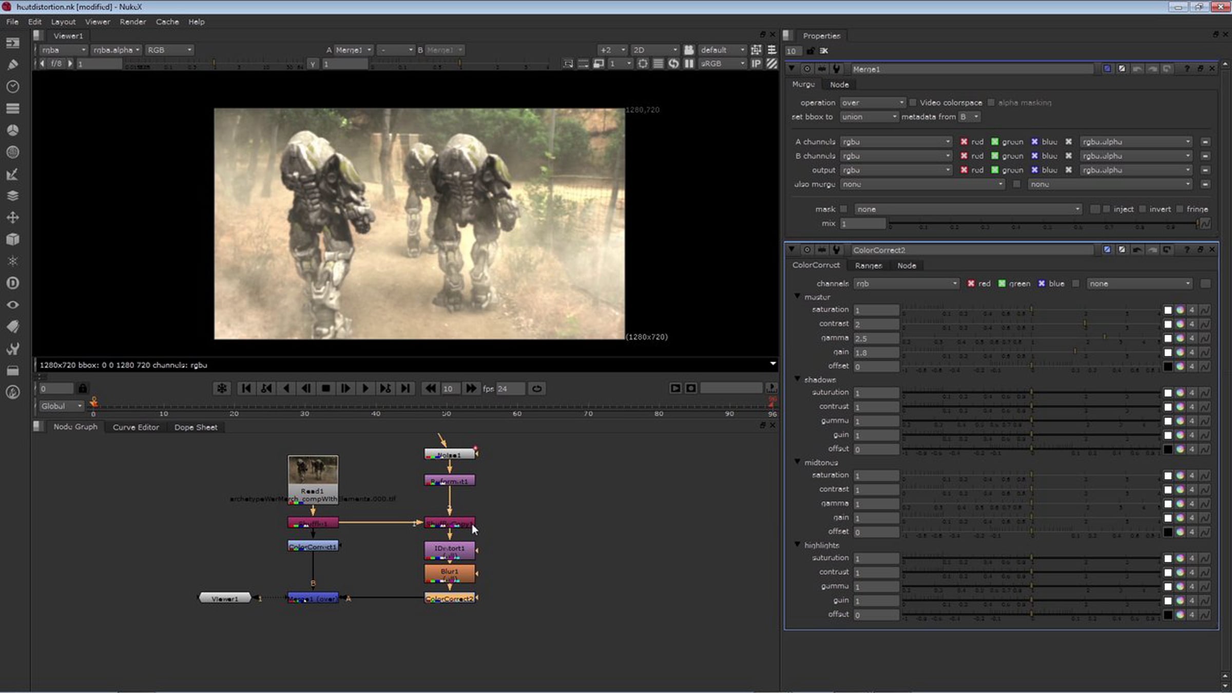The width and height of the screenshot is (1232, 693).
Task: Open the Furnace plugins icon
Action: [x=13, y=392]
